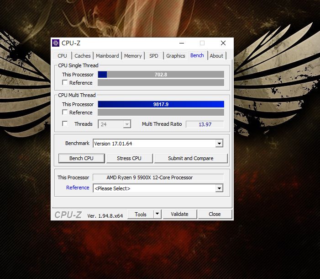Open the Threads count dropdown showing 24
The image size is (320, 279).
point(115,124)
